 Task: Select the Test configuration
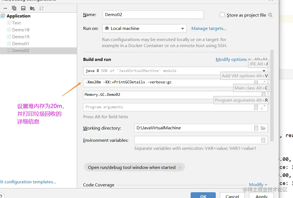coord(16,23)
